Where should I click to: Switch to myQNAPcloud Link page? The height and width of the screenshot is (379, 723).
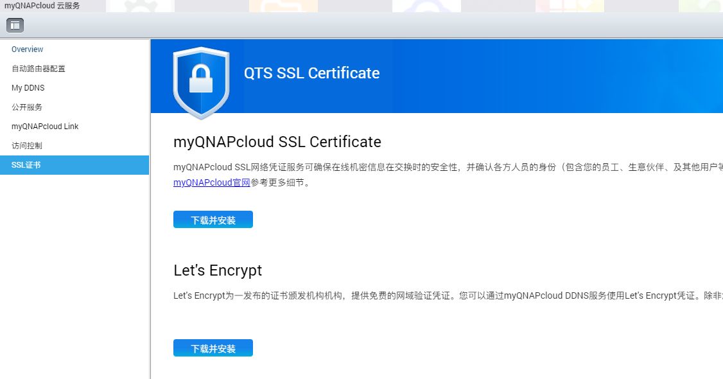pos(45,127)
